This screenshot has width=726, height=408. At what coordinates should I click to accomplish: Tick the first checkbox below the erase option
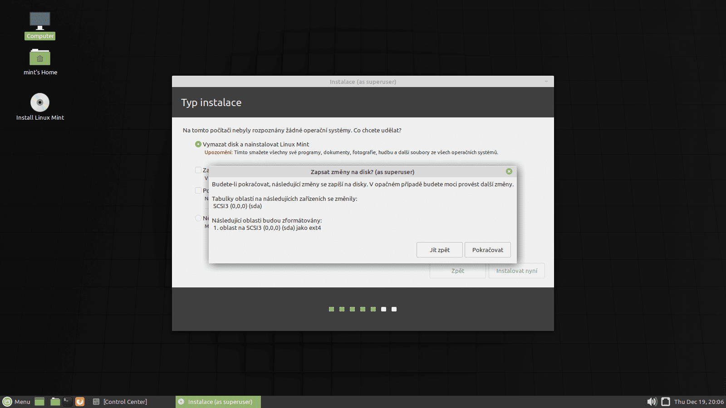(198, 170)
